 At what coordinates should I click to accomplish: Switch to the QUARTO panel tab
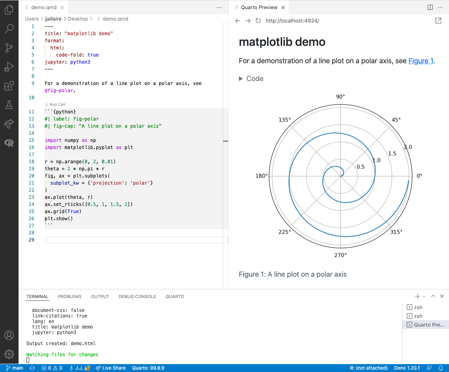click(175, 296)
